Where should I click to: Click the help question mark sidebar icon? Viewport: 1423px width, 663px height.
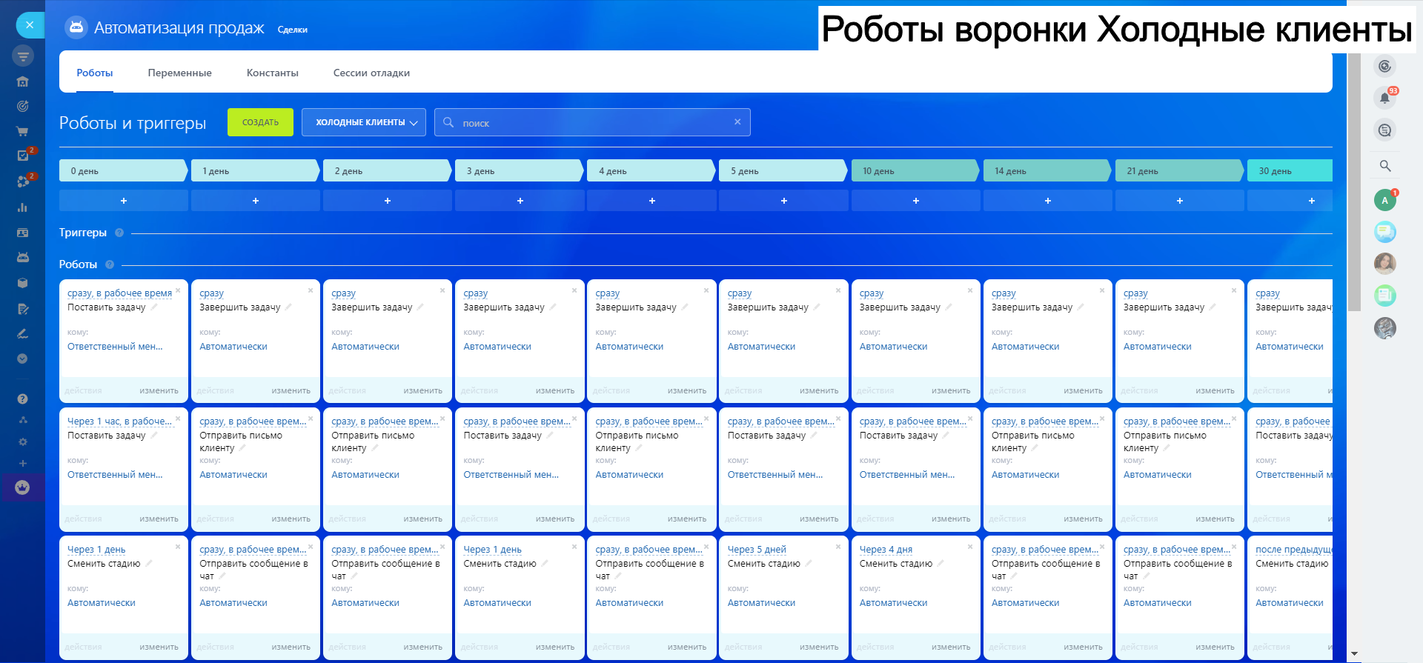[x=22, y=399]
